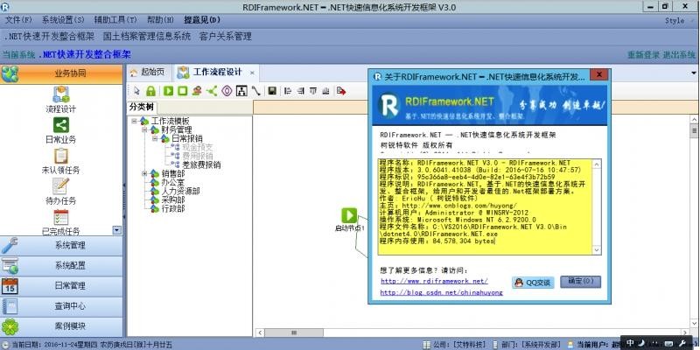Open 已完成任务 checklist icon
The width and height of the screenshot is (700, 350).
(x=60, y=217)
